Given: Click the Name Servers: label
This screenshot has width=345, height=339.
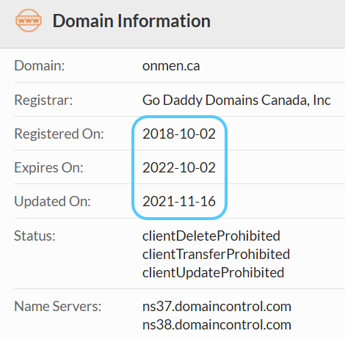Looking at the screenshot, I should pos(58,307).
